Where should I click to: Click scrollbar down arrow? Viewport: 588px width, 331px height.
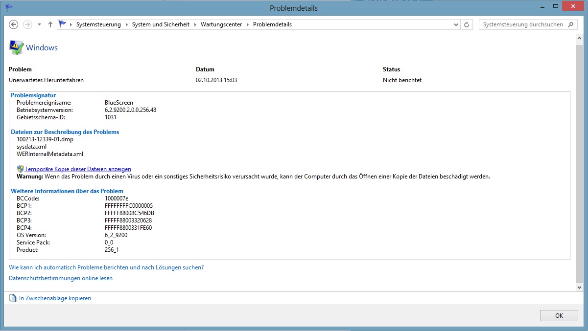[579, 287]
